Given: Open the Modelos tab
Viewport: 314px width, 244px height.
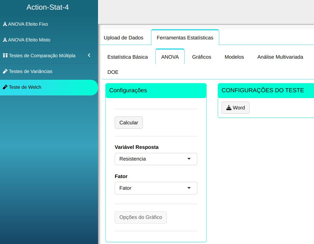Looking at the screenshot, I should click(234, 57).
